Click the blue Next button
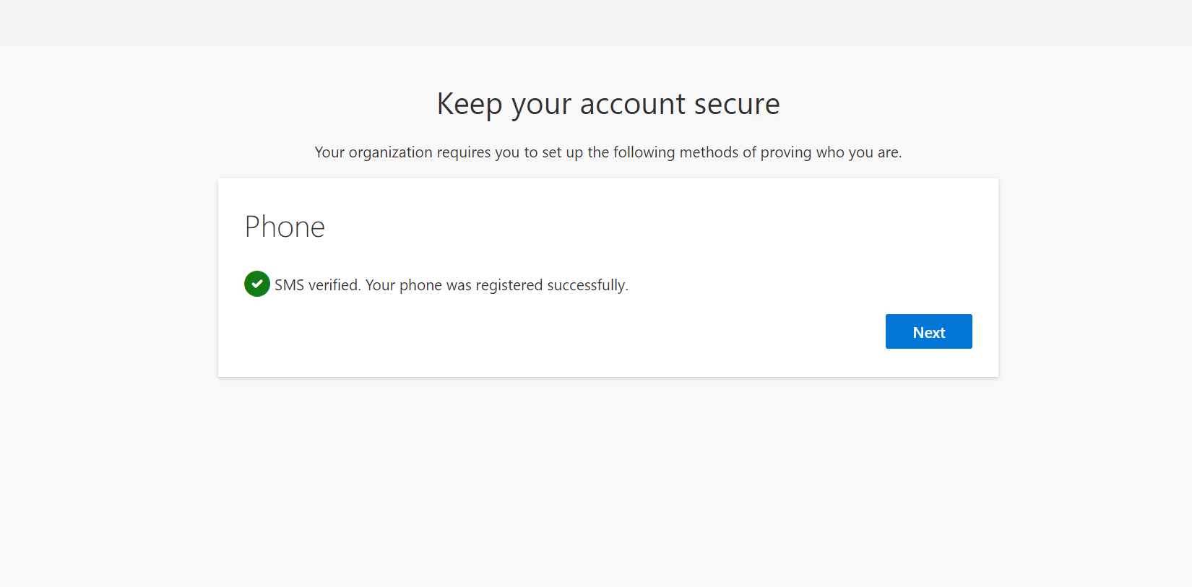This screenshot has height=587, width=1192. click(x=928, y=331)
